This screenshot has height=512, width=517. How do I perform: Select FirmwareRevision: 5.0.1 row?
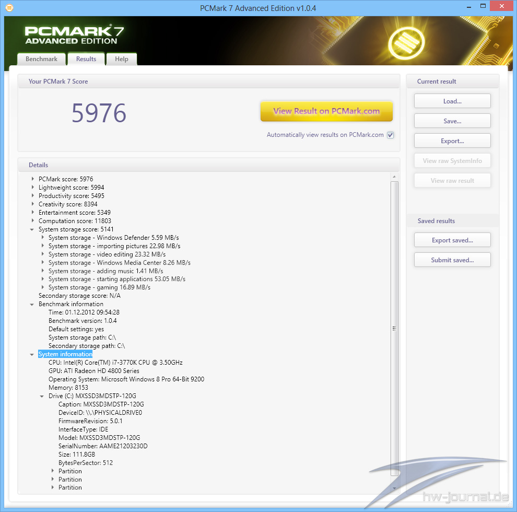click(90, 421)
